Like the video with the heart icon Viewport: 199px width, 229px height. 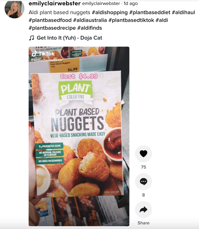143,154
